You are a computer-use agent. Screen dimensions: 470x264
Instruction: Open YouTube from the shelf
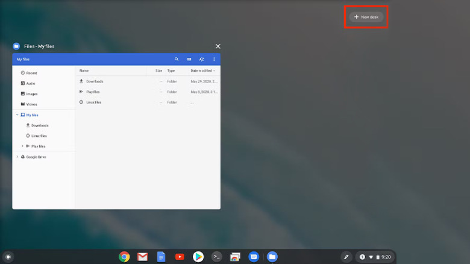(180, 257)
